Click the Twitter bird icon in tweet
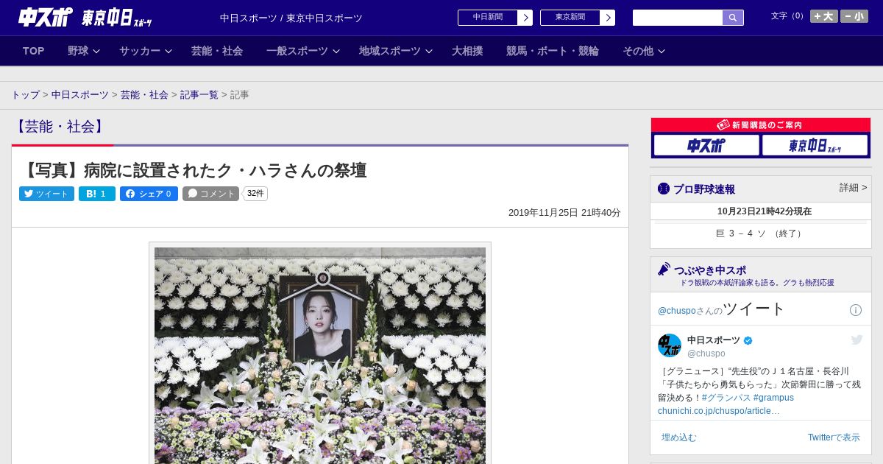 (857, 340)
